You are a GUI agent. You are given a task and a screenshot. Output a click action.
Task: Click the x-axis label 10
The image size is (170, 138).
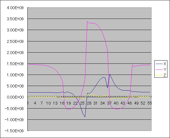click(x=48, y=103)
